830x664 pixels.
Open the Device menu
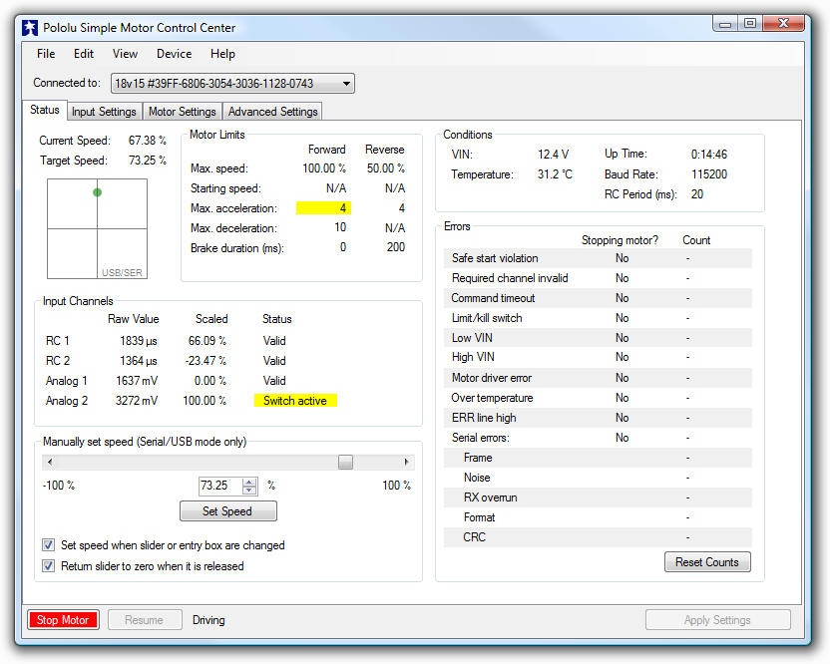(x=175, y=54)
